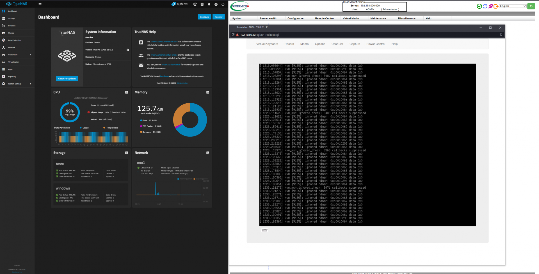
Task: Open the Capture menu in iKVM console
Action: pyautogui.click(x=355, y=44)
